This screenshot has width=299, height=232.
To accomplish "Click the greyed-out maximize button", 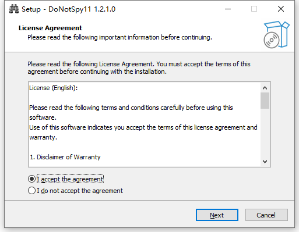I will 254,9.
